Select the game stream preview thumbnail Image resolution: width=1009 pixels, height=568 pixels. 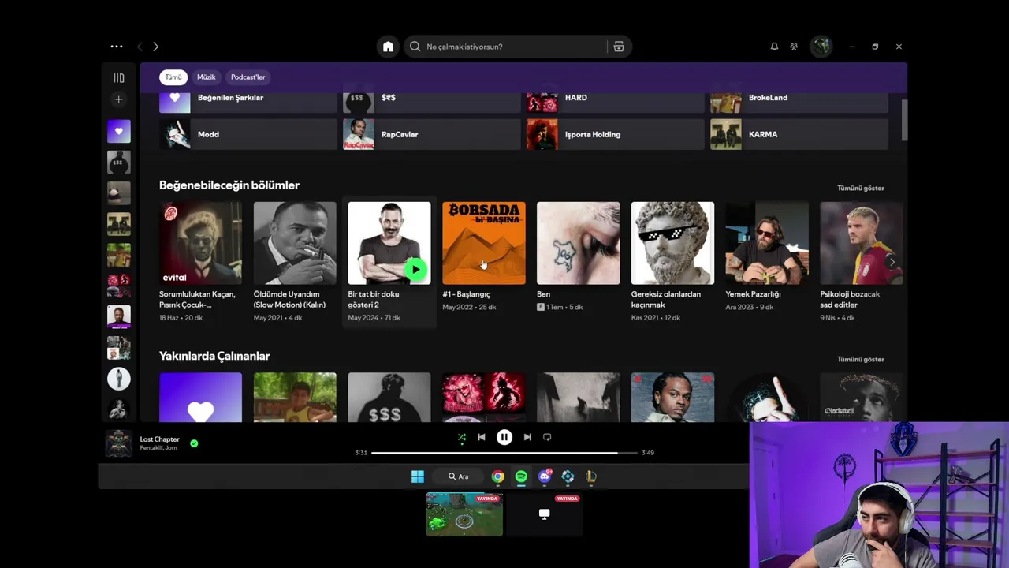click(464, 514)
